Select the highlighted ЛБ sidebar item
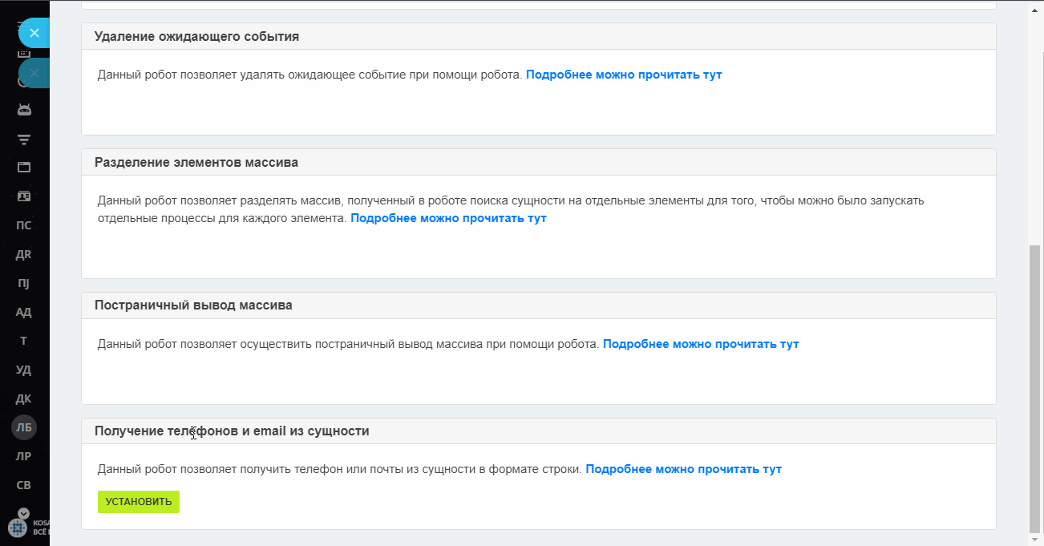This screenshot has height=546, width=1044. click(24, 427)
